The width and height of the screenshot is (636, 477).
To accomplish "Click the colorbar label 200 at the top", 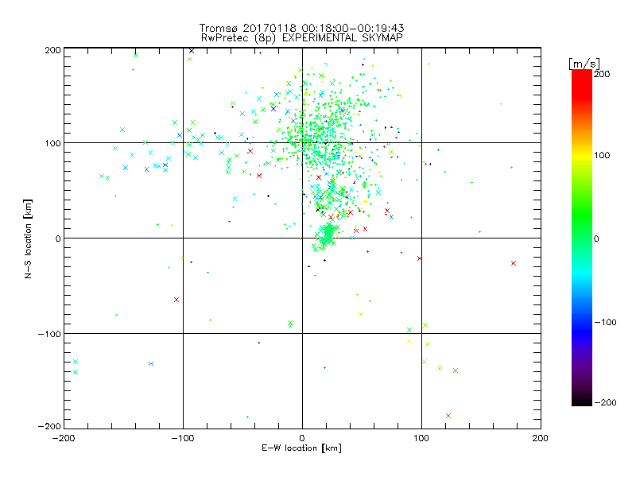I will (x=602, y=74).
